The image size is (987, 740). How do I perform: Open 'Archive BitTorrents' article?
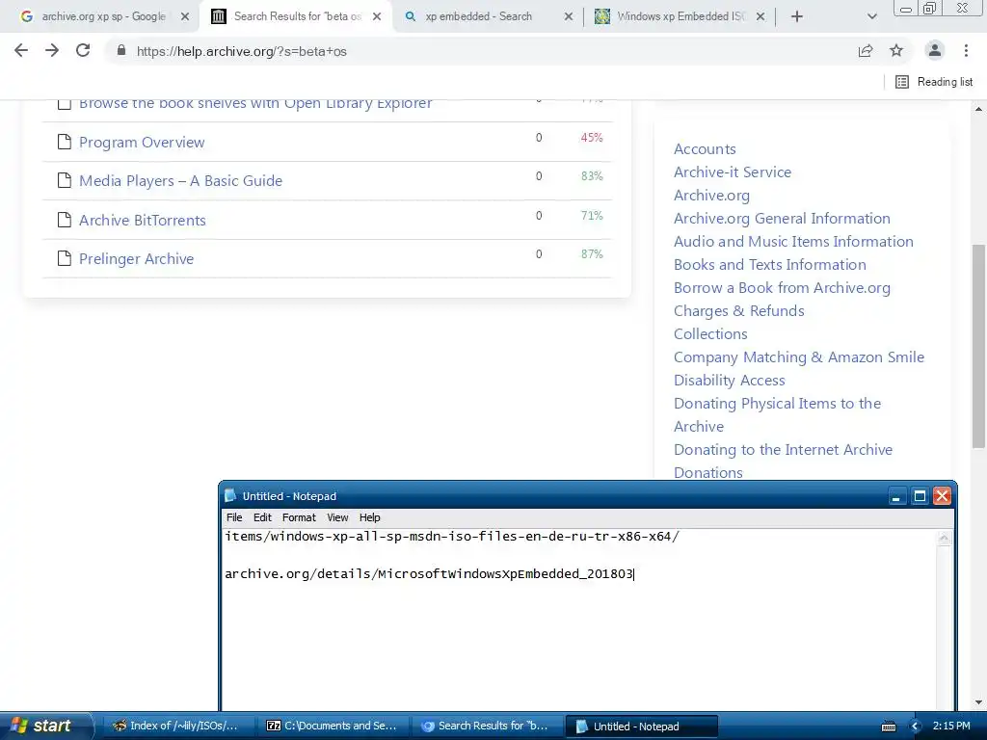pyautogui.click(x=143, y=220)
